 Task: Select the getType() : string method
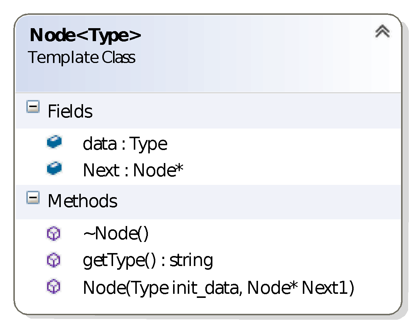click(148, 260)
